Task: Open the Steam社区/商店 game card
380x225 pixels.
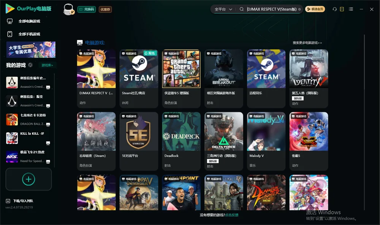Action: [x=139, y=79]
